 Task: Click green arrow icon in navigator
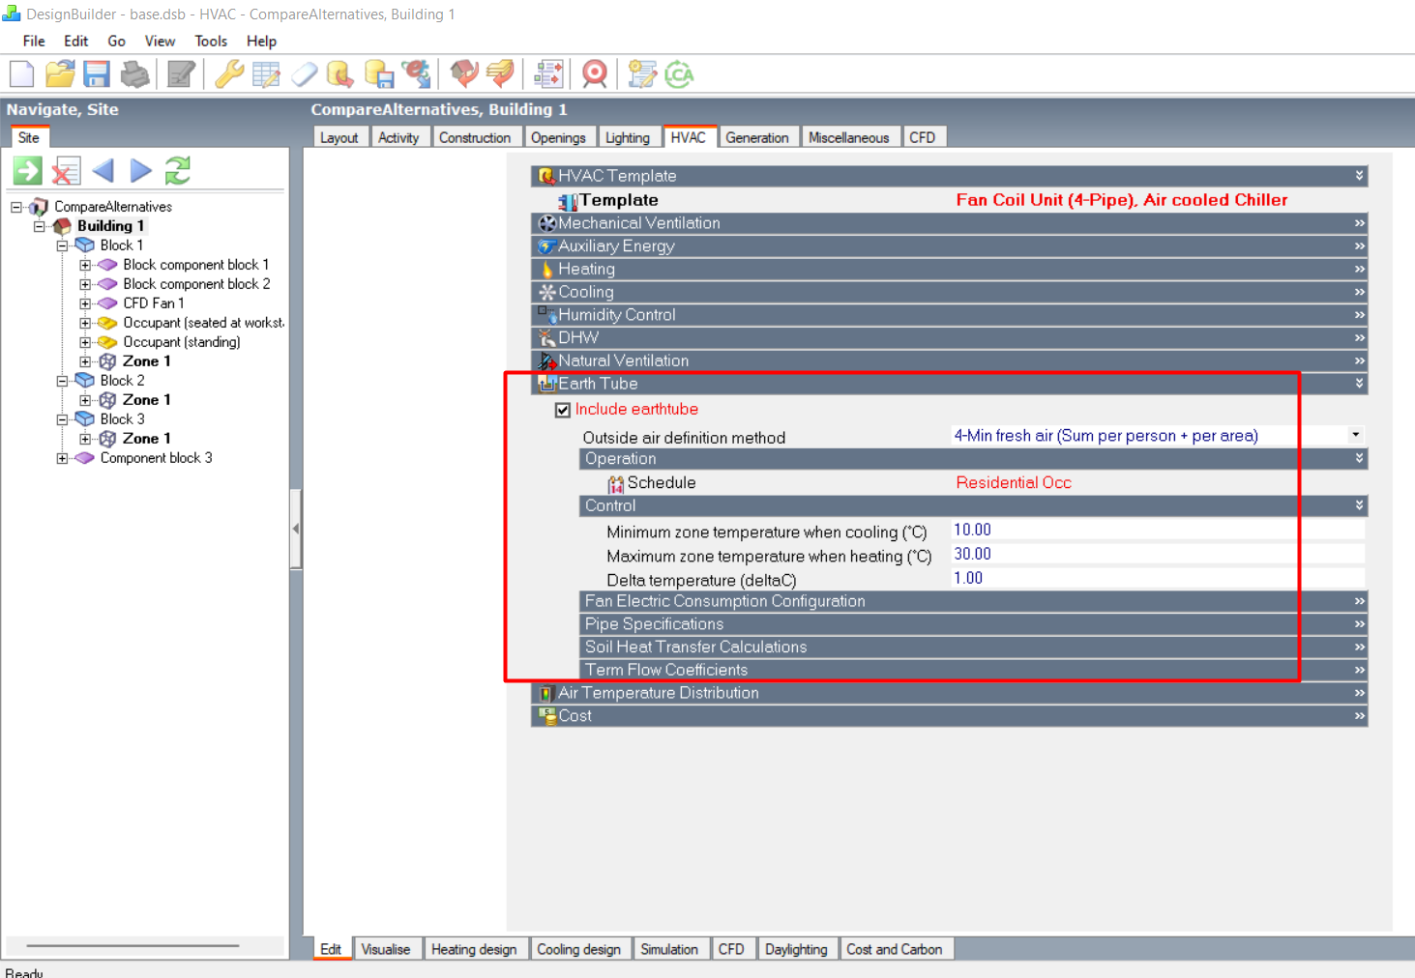point(27,171)
